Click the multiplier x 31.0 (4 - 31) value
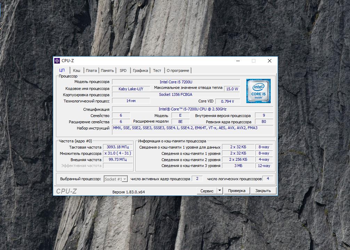 (x=118, y=153)
